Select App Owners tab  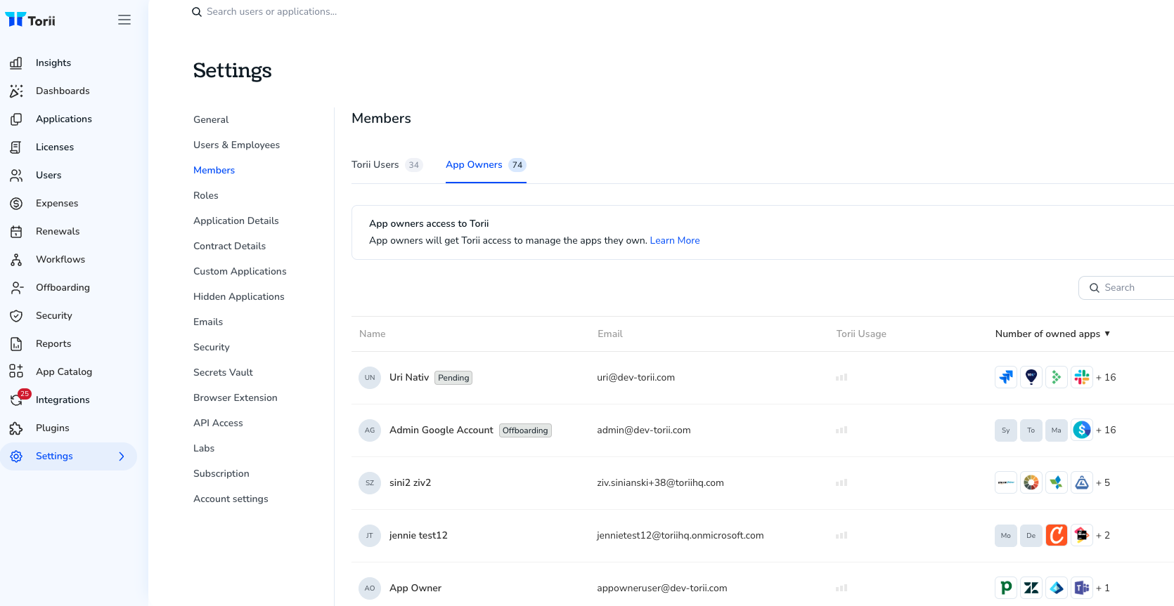[x=486, y=165]
